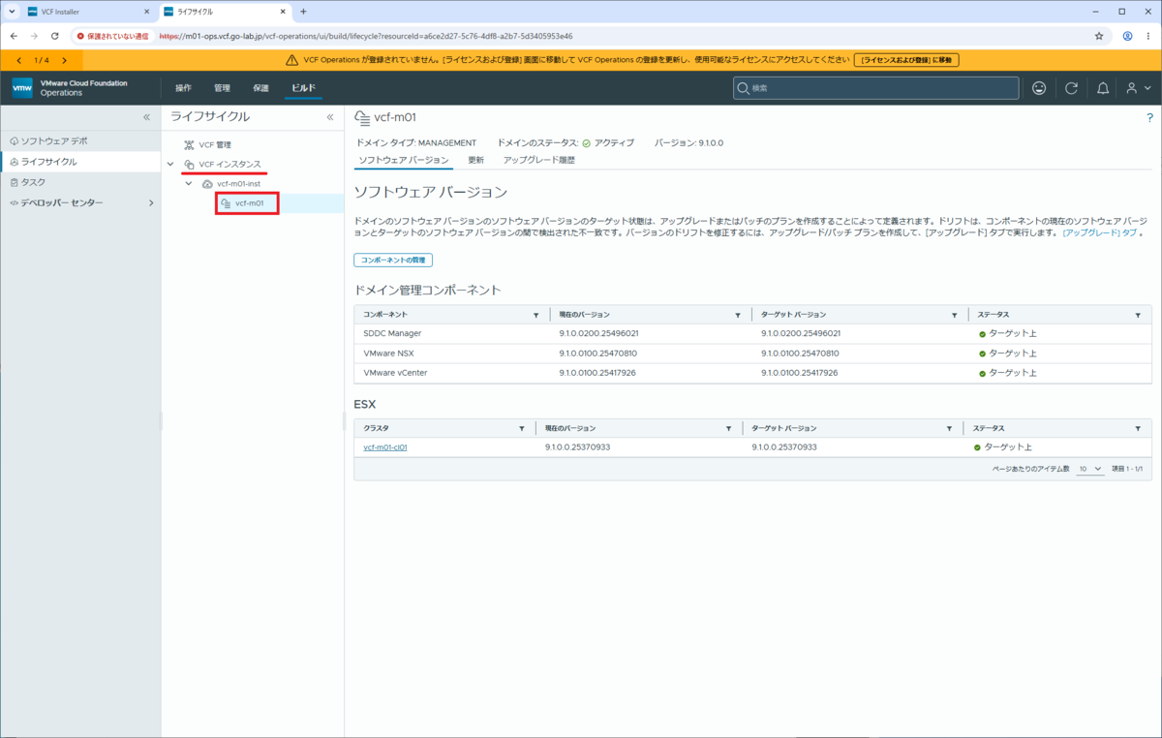Click filter icon on domain table ターゲット バージョン column

click(955, 316)
